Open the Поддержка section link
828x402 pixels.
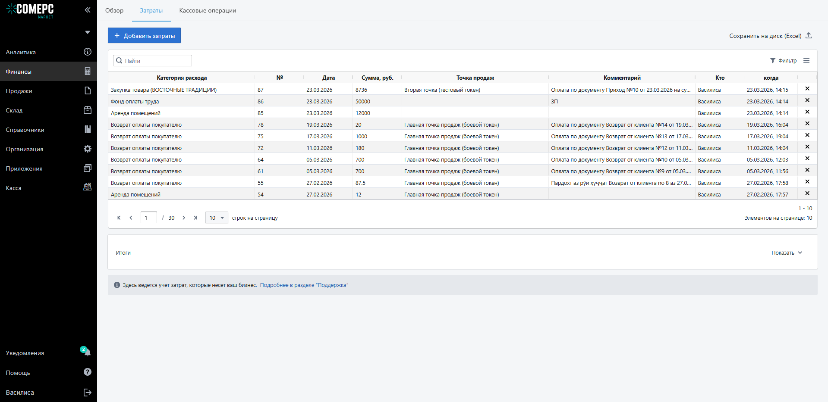click(x=304, y=285)
